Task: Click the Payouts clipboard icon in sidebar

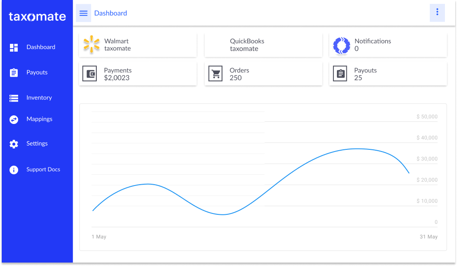Action: coord(14,73)
